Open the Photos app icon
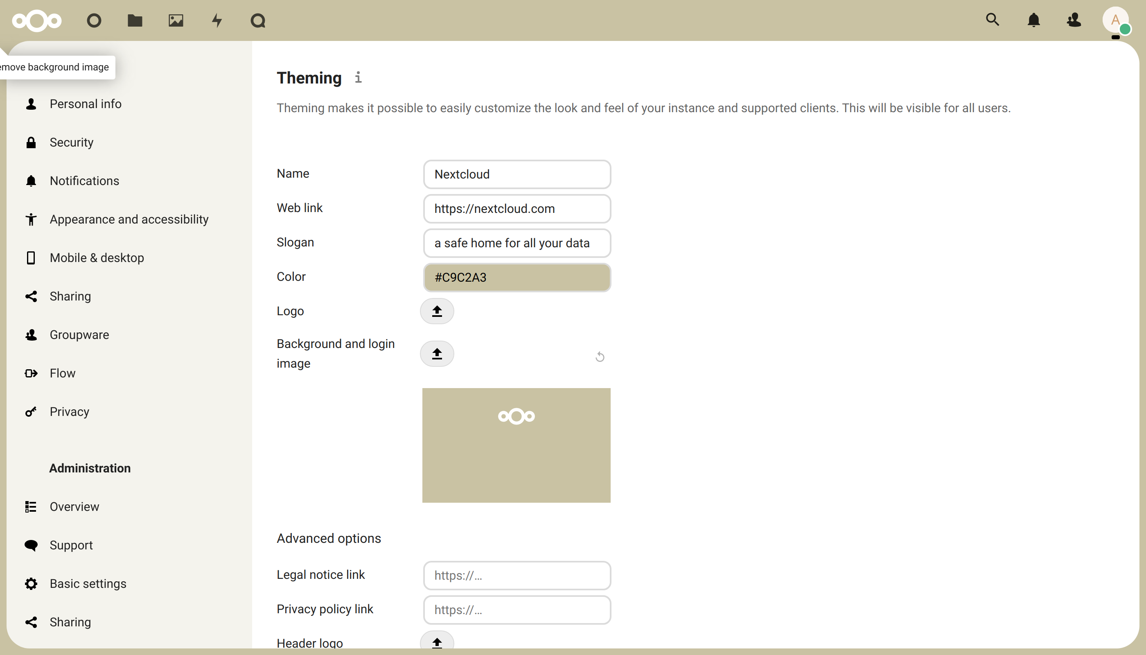Image resolution: width=1146 pixels, height=655 pixels. coord(176,20)
